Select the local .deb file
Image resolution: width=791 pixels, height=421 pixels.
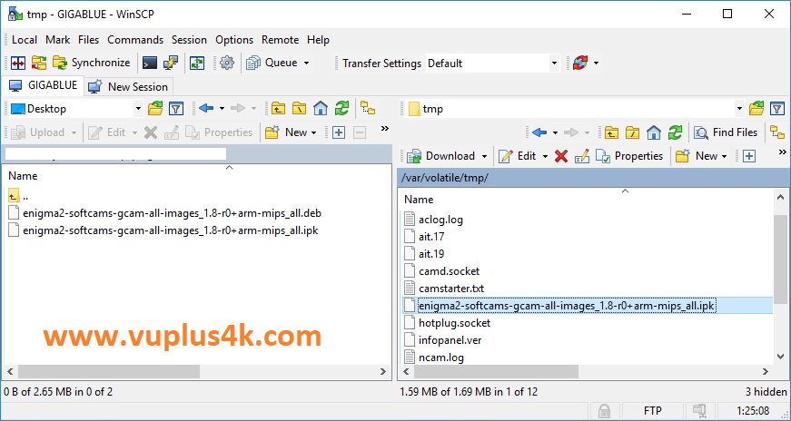(x=172, y=213)
